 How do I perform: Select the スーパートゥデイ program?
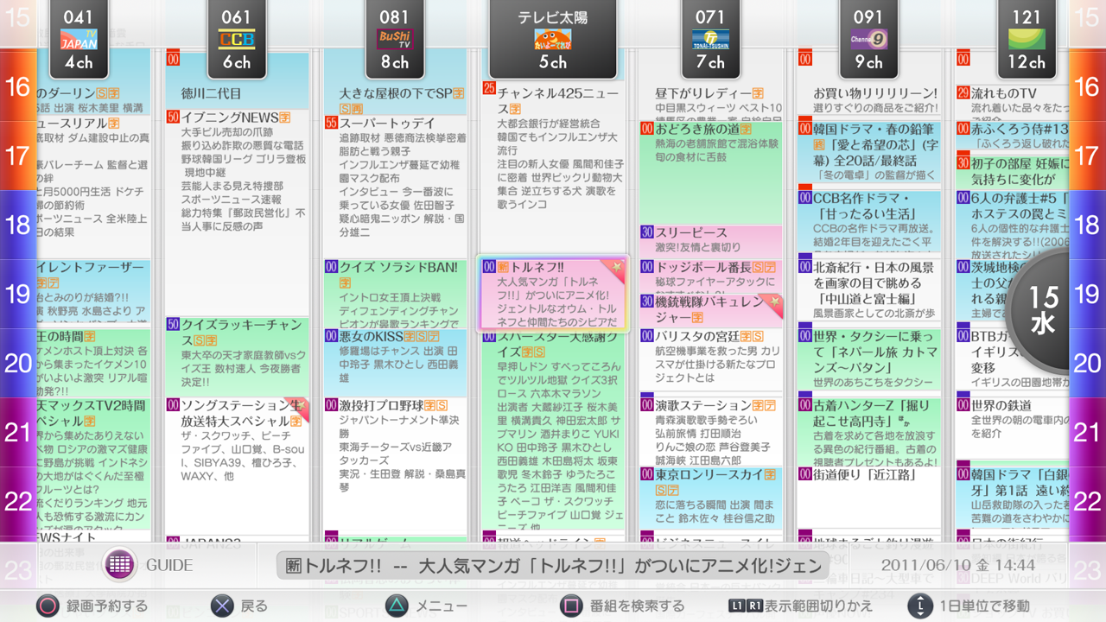pos(395,187)
